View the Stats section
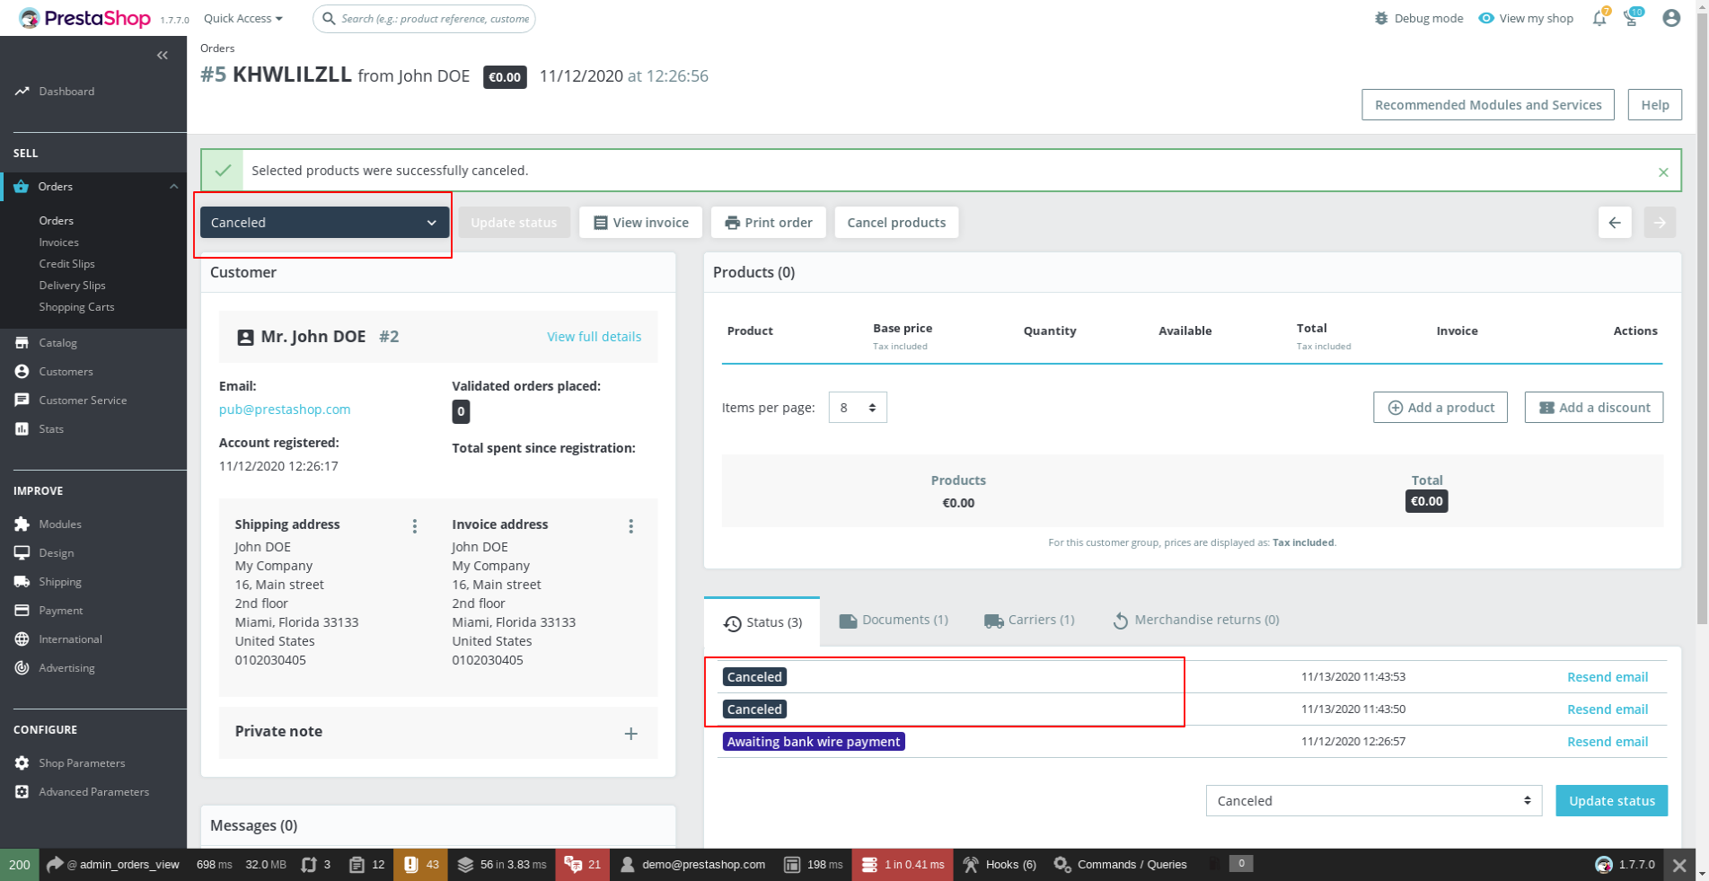Viewport: 1709px width, 881px height. (x=50, y=428)
